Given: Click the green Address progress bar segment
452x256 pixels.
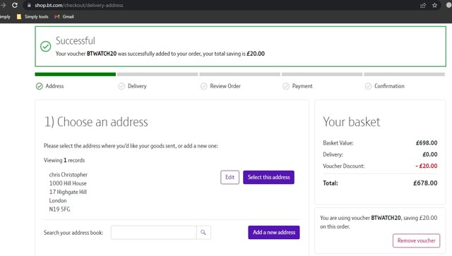Looking at the screenshot, I should click(x=76, y=74).
